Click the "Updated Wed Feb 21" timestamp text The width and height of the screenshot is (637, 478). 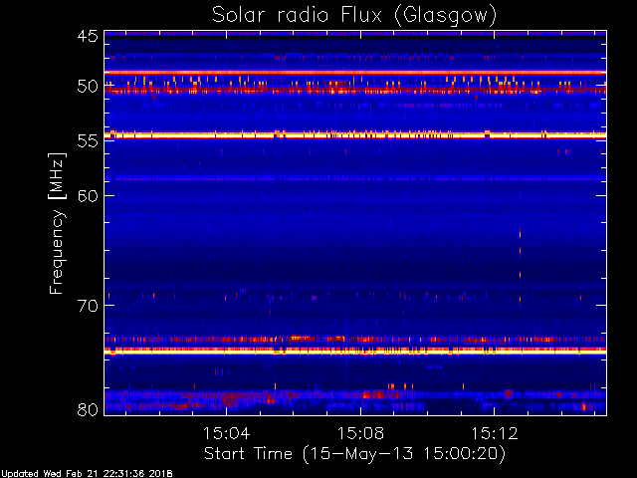pos(87,474)
